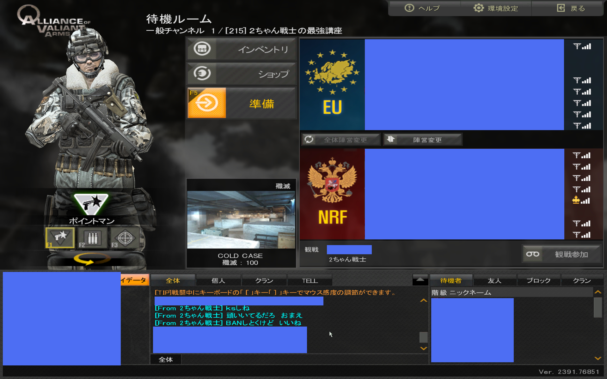Image resolution: width=607 pixels, height=379 pixels.
Task: Click the chat log scrollbar thumb
Action: pyautogui.click(x=423, y=337)
